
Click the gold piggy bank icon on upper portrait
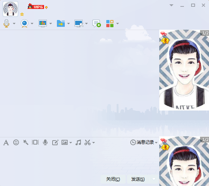(x=165, y=40)
